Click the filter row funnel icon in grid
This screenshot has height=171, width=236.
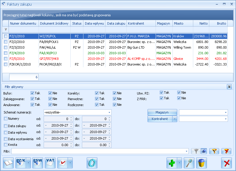6,29
